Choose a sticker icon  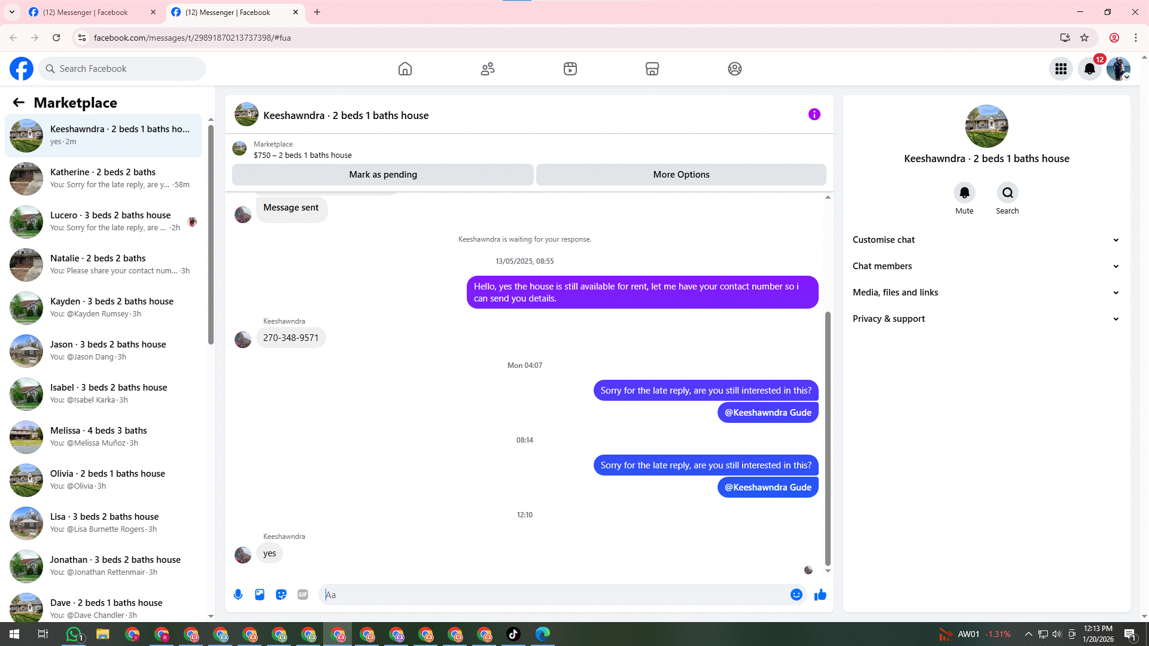pyautogui.click(x=281, y=595)
